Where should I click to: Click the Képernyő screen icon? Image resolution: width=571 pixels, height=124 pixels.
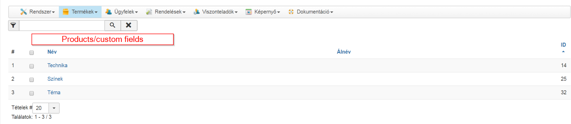point(249,12)
